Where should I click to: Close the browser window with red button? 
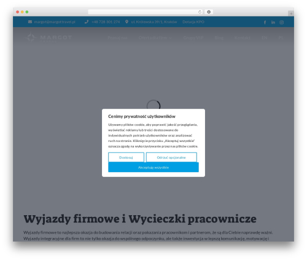(x=18, y=12)
